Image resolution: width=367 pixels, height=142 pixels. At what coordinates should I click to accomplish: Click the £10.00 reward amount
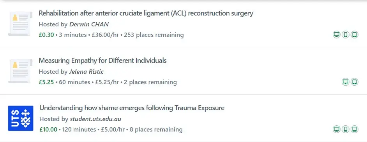48,130
